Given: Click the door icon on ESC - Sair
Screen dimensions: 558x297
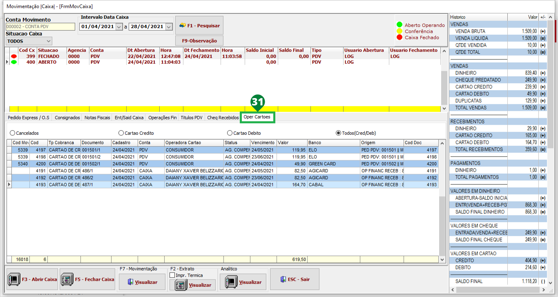Looking at the screenshot, I should pyautogui.click(x=283, y=279).
